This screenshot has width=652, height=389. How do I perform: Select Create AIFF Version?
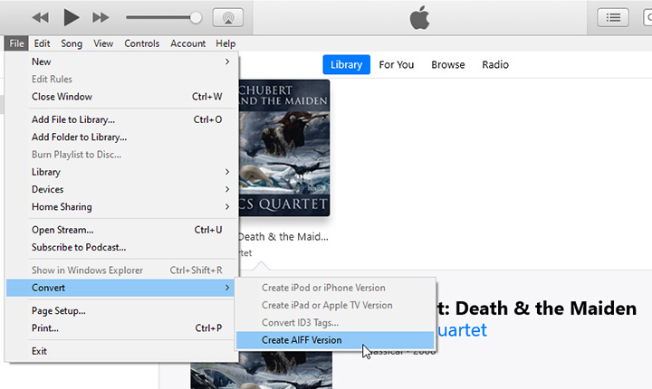[335, 340]
